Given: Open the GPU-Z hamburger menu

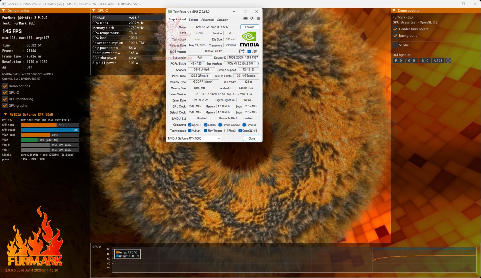Looking at the screenshot, I should point(258,18).
